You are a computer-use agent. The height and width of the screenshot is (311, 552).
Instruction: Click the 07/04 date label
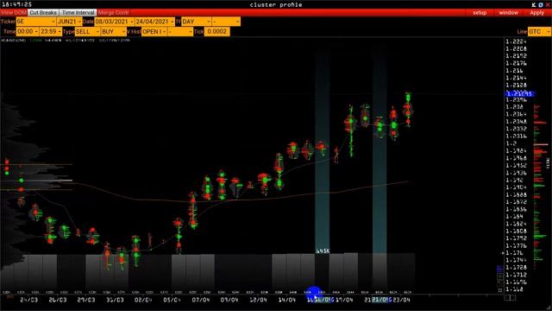coord(201,300)
